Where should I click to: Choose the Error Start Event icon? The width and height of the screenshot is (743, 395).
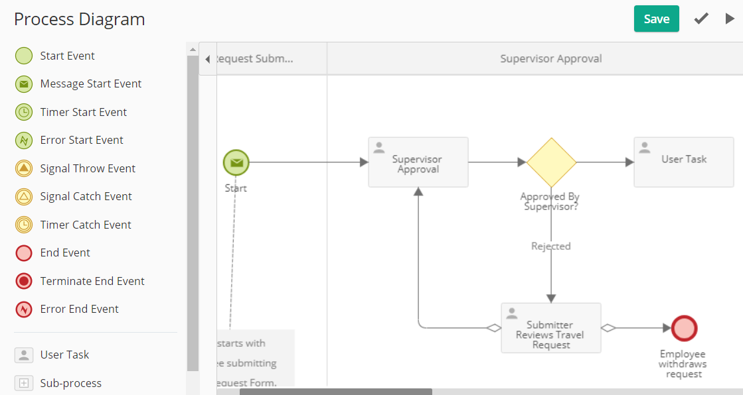click(x=24, y=141)
